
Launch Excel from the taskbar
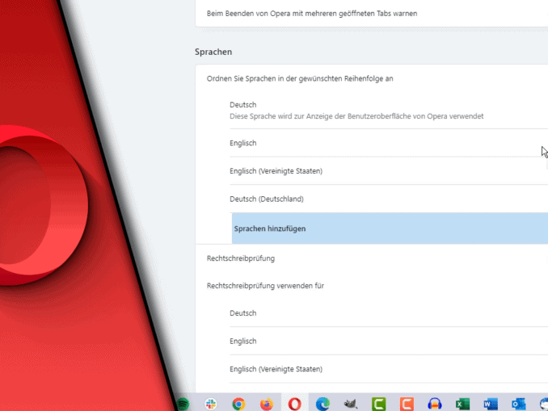(x=462, y=404)
